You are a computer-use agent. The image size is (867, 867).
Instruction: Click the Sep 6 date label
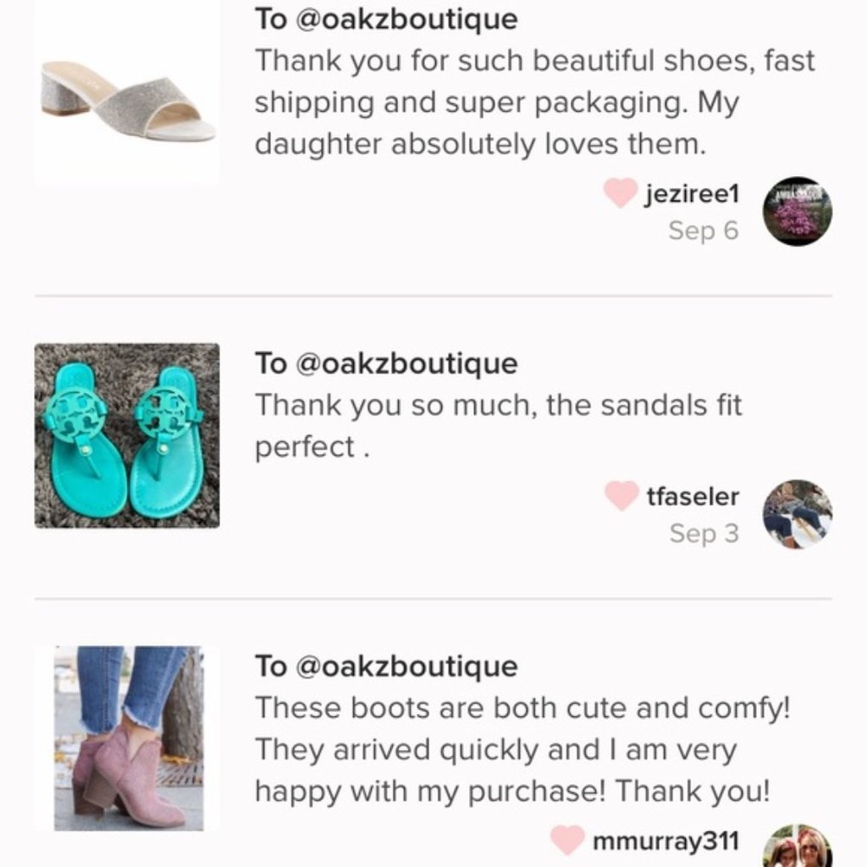703,231
